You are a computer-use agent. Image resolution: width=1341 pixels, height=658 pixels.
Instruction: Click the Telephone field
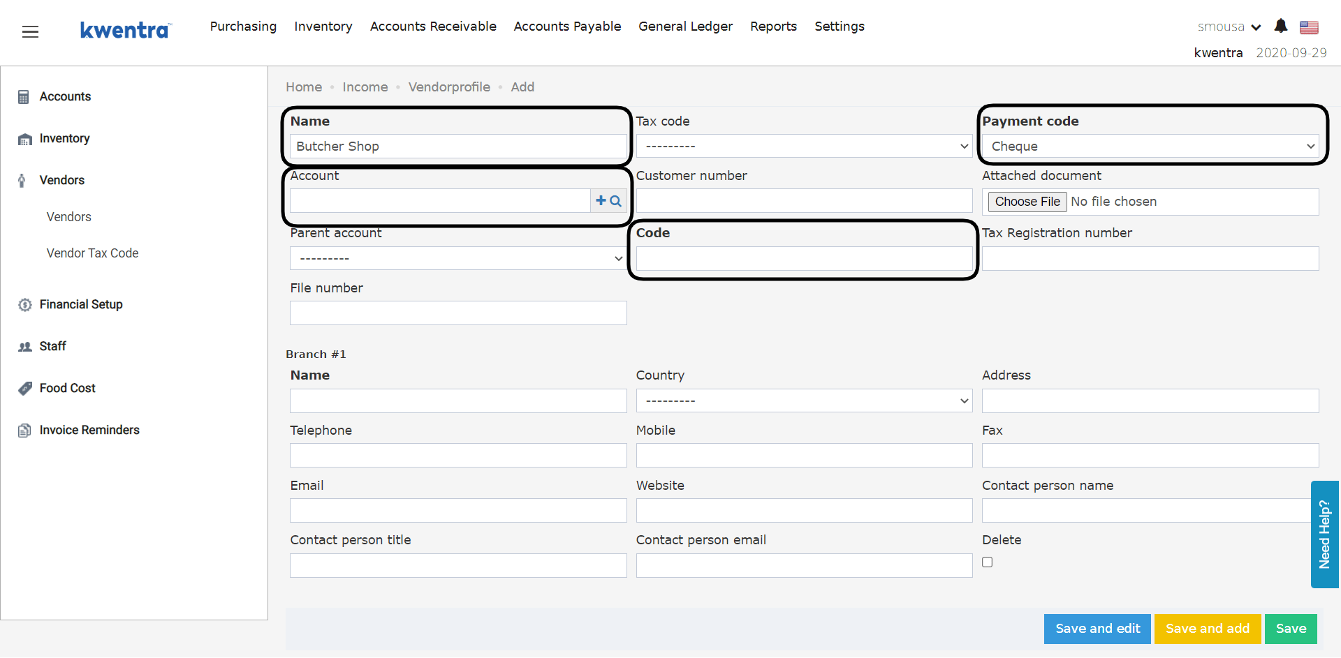pyautogui.click(x=458, y=456)
